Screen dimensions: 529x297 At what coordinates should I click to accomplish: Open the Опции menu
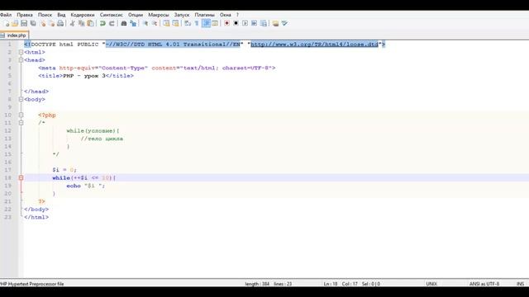point(136,15)
